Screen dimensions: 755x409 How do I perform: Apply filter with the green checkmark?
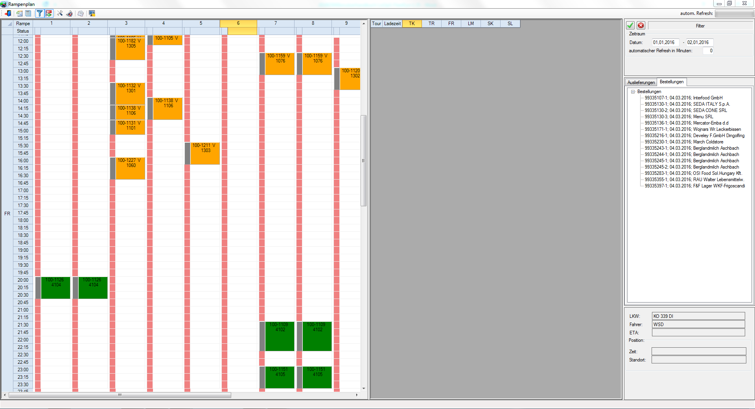coord(630,26)
